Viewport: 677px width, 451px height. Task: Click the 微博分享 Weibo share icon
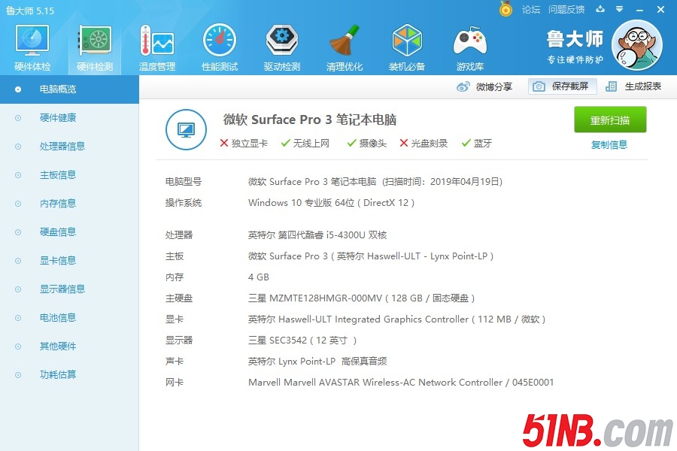pos(464,86)
